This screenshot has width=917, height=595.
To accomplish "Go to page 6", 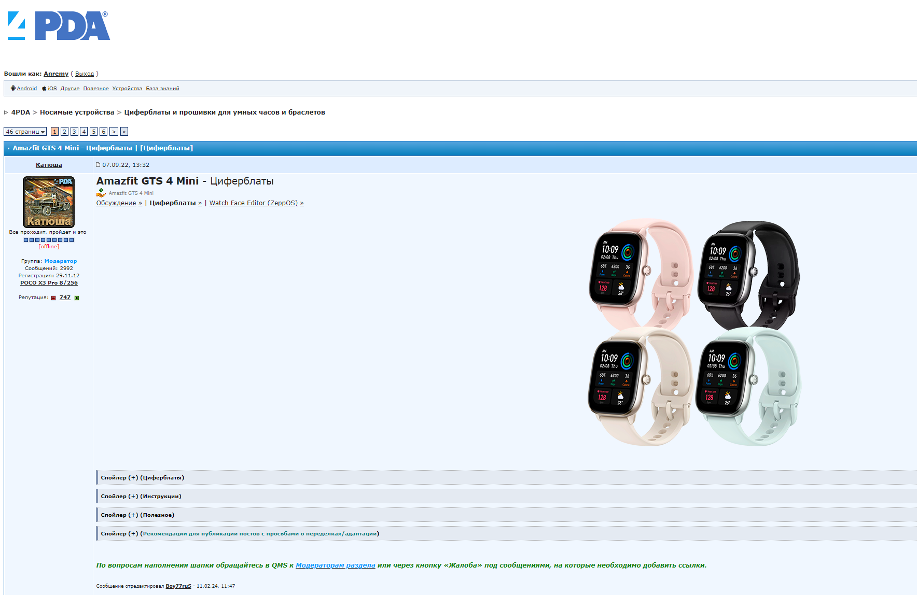I will point(104,132).
